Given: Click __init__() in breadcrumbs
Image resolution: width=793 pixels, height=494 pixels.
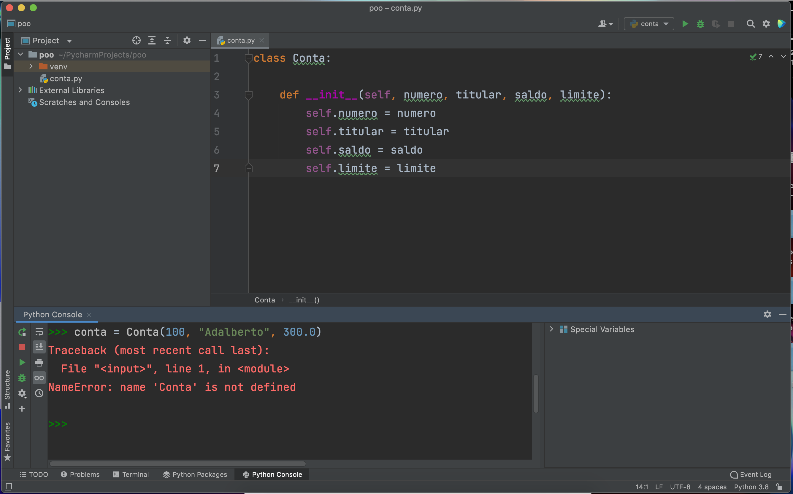Looking at the screenshot, I should point(304,300).
